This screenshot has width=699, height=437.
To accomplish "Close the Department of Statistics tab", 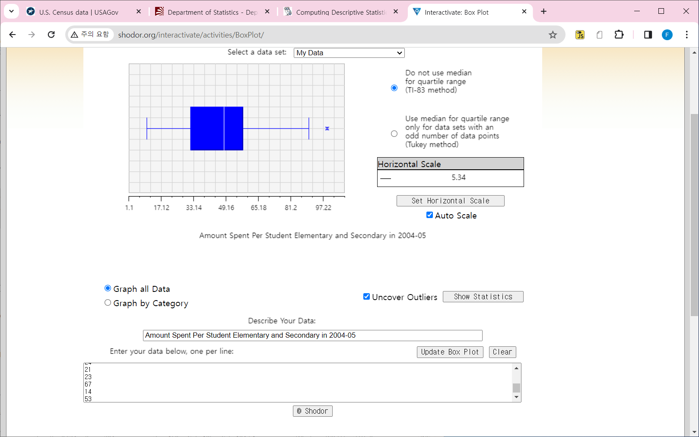I will click(x=267, y=12).
